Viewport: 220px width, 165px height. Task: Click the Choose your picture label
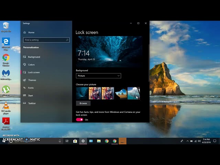pyautogui.click(x=86, y=85)
